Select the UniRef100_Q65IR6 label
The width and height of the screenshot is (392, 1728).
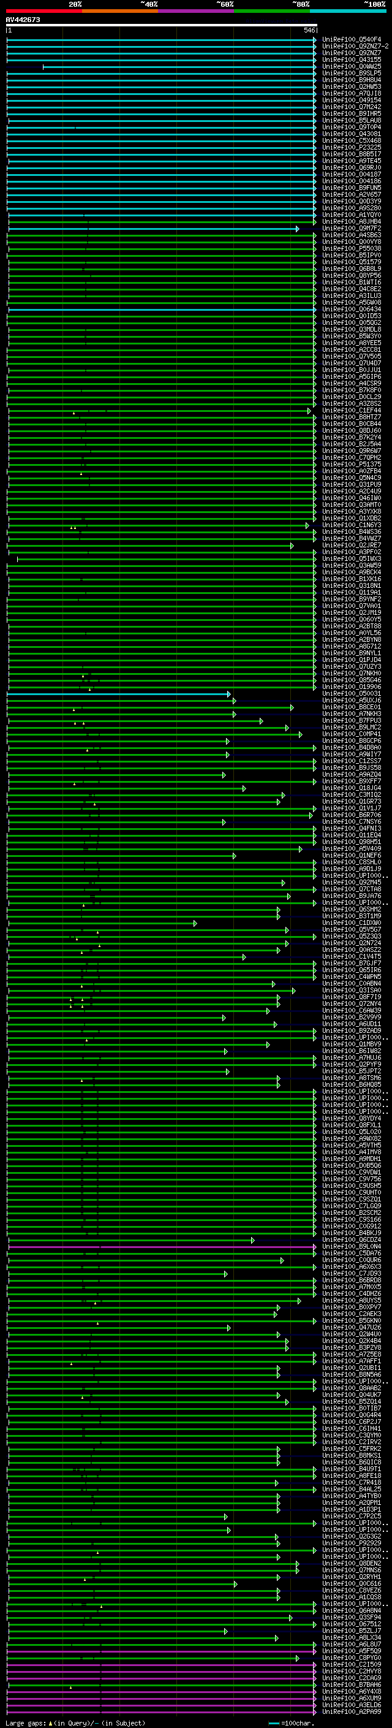click(352, 970)
